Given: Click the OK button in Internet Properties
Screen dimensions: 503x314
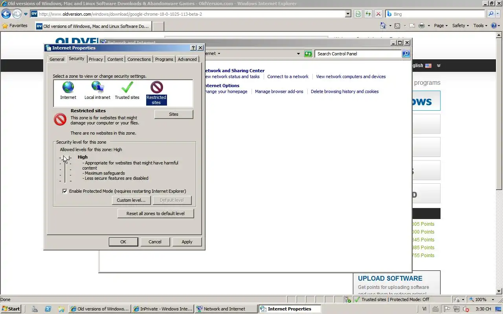Looking at the screenshot, I should click(123, 242).
